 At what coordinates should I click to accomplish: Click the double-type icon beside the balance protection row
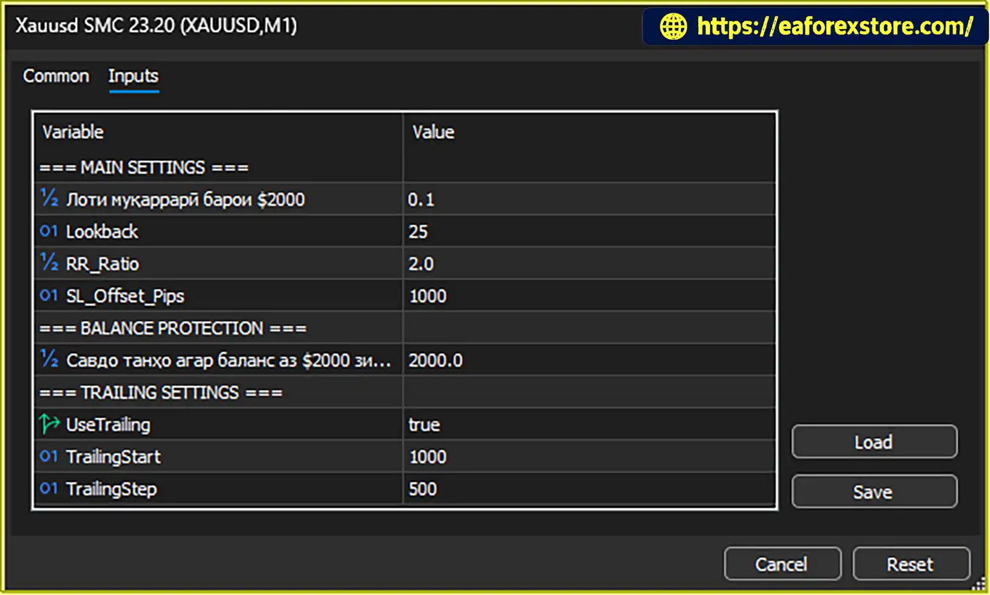[x=49, y=359]
